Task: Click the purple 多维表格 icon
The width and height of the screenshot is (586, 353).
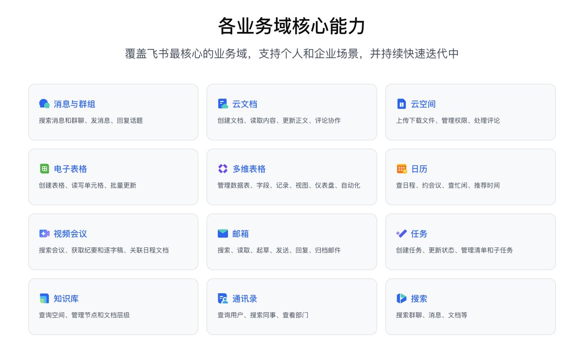Action: point(223,169)
